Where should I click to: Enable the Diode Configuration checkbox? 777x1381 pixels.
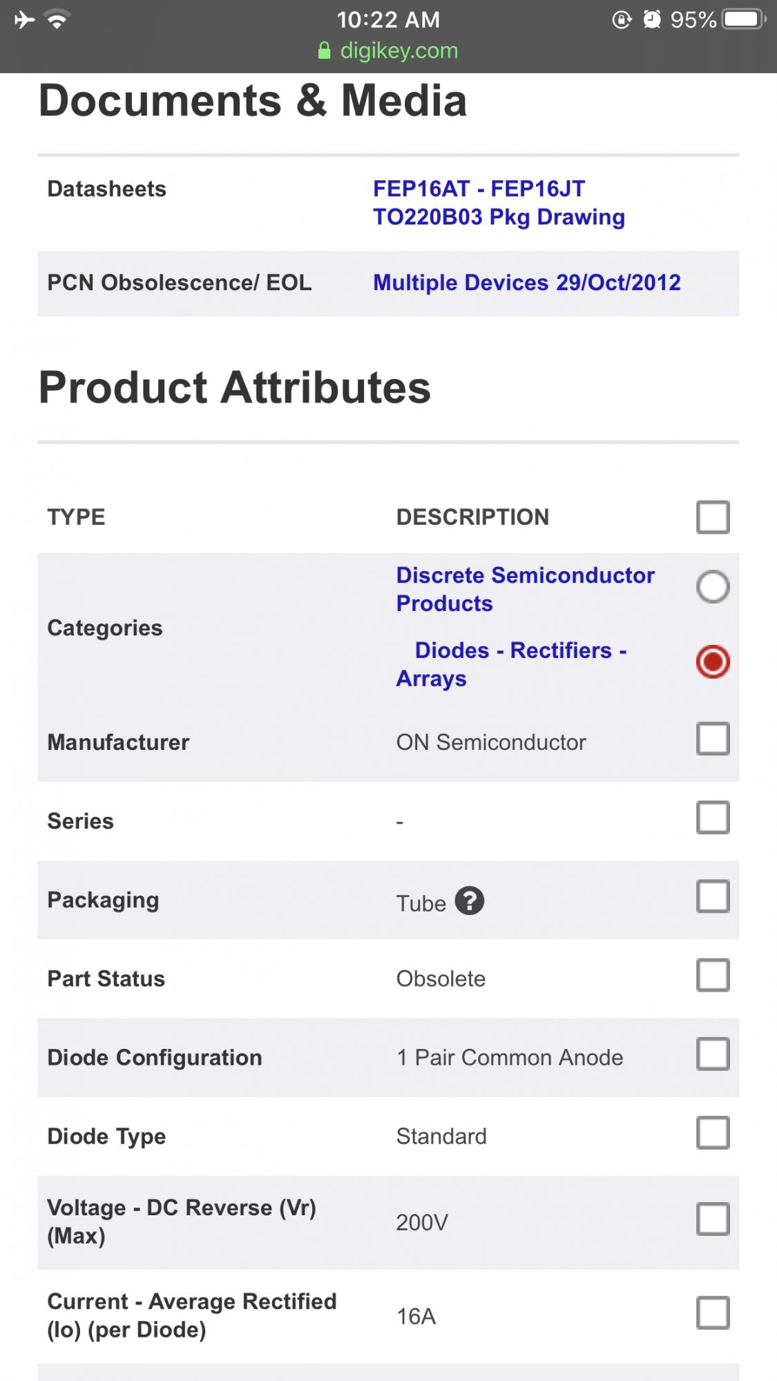pyautogui.click(x=713, y=1054)
